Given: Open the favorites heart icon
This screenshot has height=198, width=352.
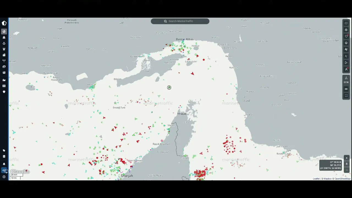Looking at the screenshot, I should [x=346, y=36].
